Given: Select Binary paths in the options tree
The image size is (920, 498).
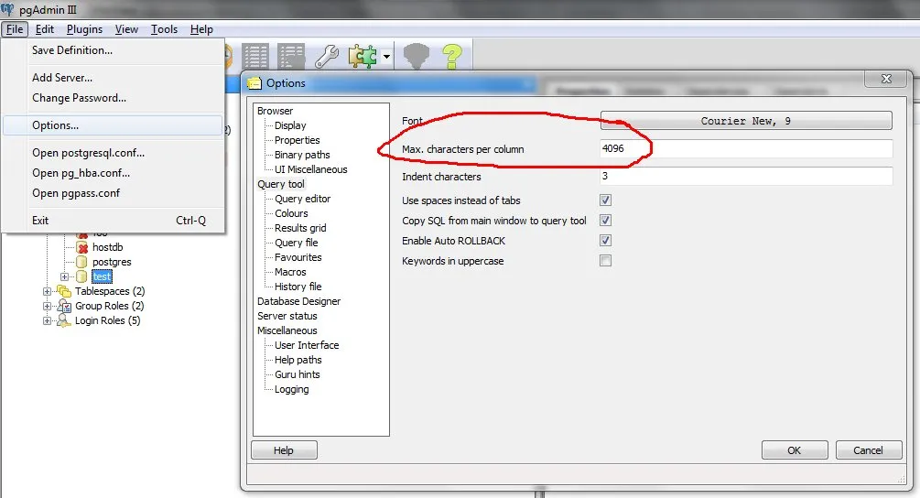Looking at the screenshot, I should (302, 155).
